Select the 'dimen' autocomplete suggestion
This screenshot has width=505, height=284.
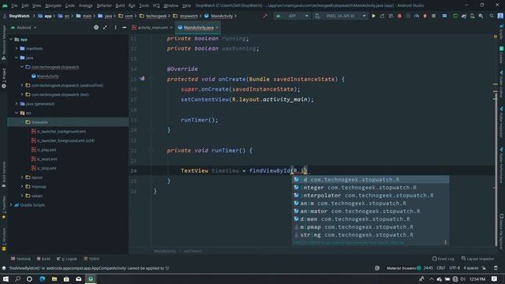[x=370, y=219]
